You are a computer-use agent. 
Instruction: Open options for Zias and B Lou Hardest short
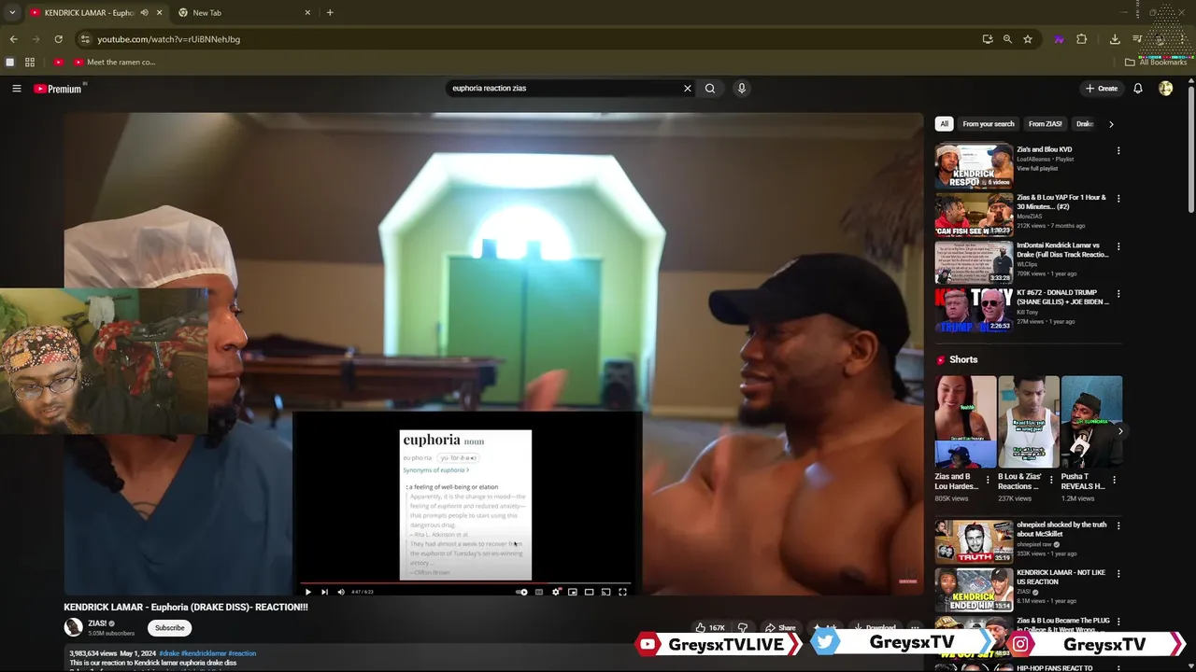tap(988, 480)
